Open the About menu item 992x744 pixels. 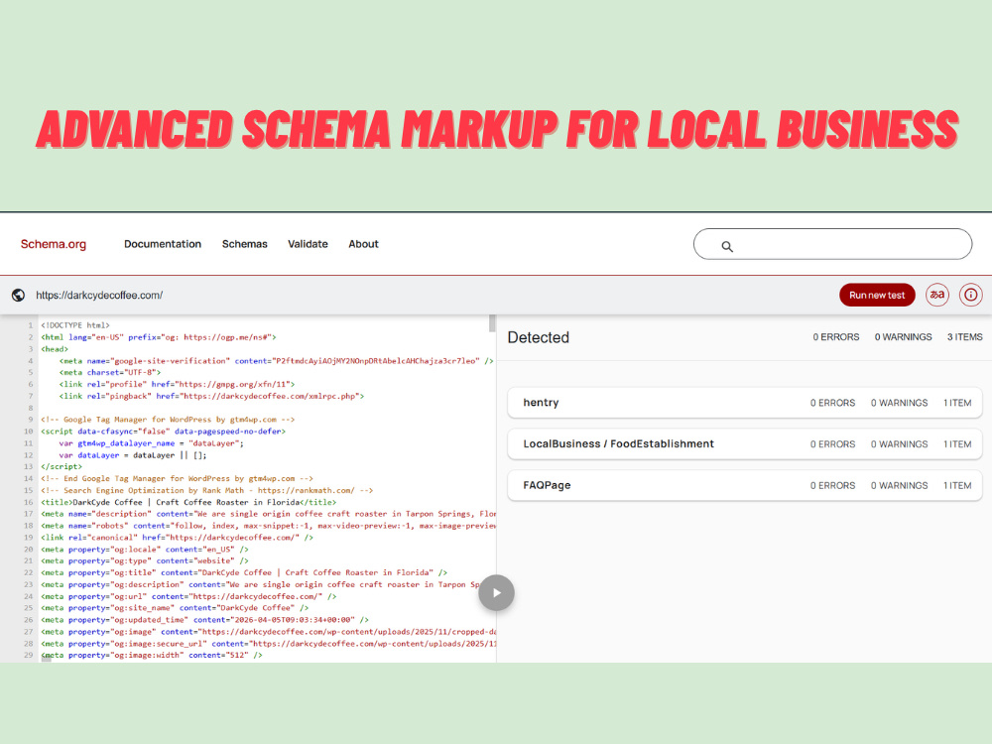(x=363, y=244)
